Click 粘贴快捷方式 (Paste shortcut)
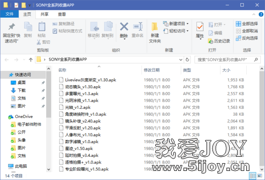Screen dimensions: 265x180 [x=68, y=31]
